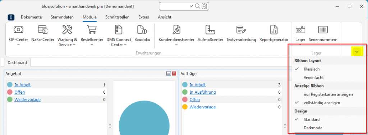The height and width of the screenshot is (135, 368).
Task: Open the Bestellcenter shopping cart icon
Action: [92, 29]
